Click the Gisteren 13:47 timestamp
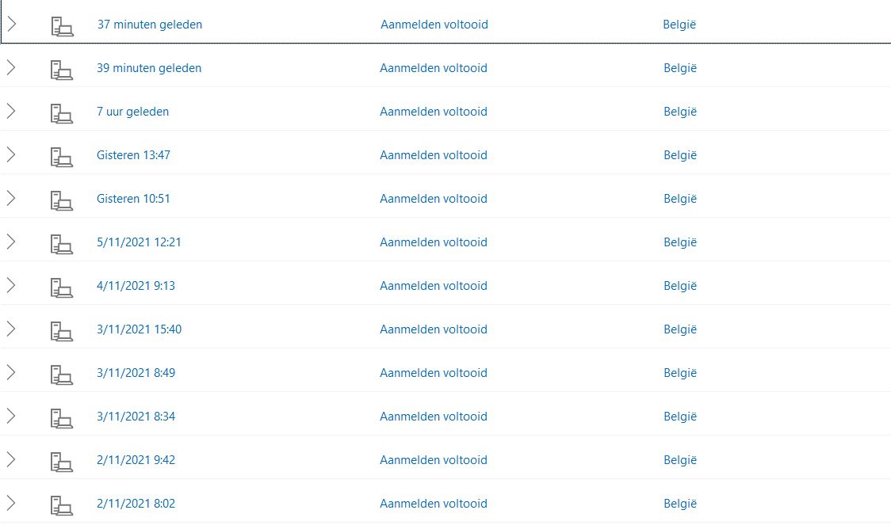 pos(133,155)
